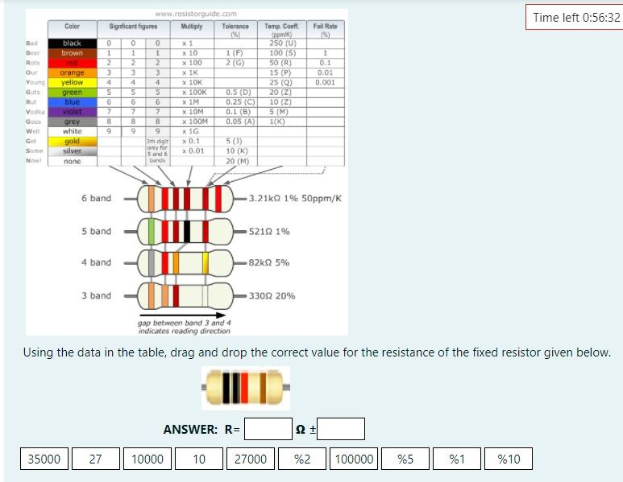Pick the %10 tolerance tile
623x482 pixels.
pyautogui.click(x=509, y=459)
